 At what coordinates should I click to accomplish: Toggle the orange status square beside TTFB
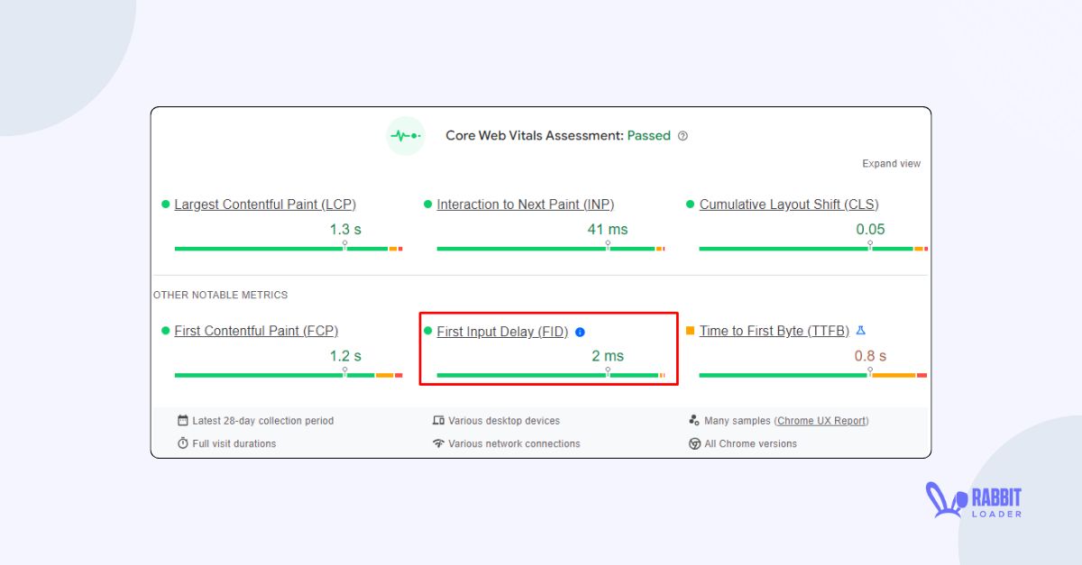pos(692,331)
